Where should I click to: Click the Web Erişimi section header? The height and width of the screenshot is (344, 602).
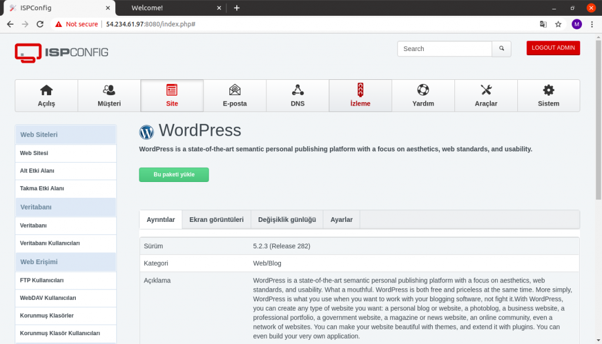click(x=66, y=262)
